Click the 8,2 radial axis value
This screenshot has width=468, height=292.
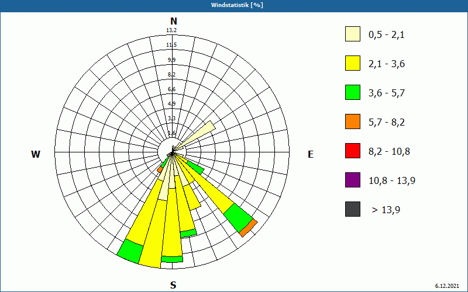click(171, 75)
